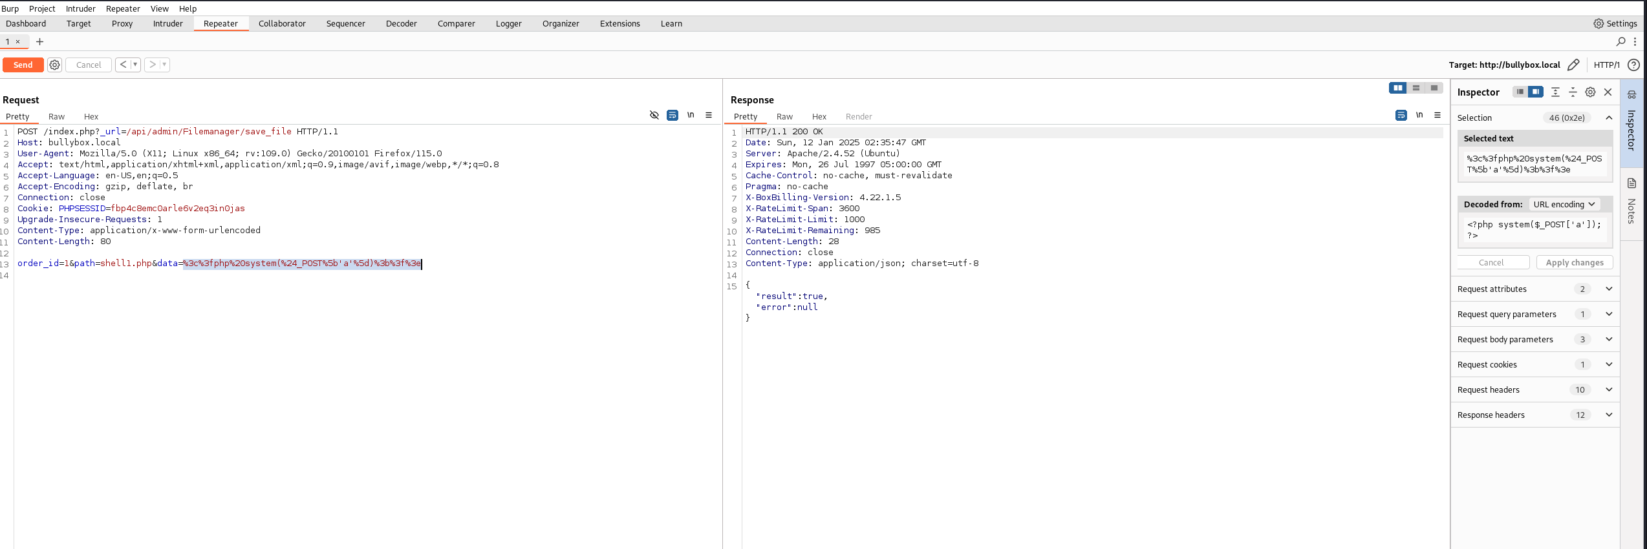
Task: Toggle newline \n display in Response panel
Action: (1419, 115)
